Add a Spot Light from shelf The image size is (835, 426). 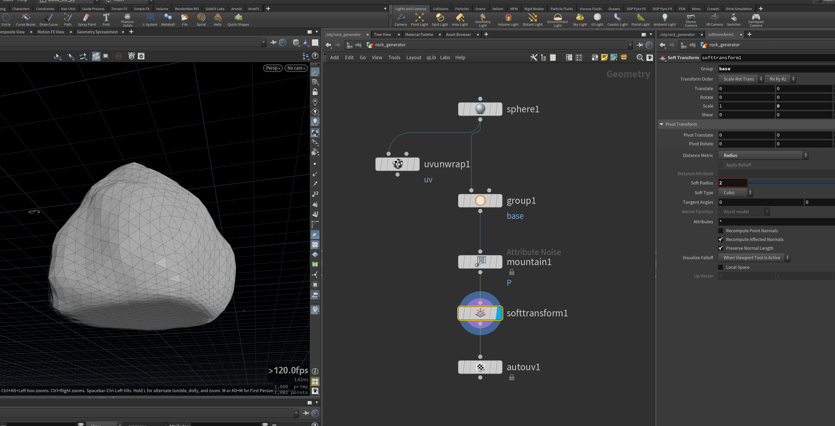pos(440,20)
